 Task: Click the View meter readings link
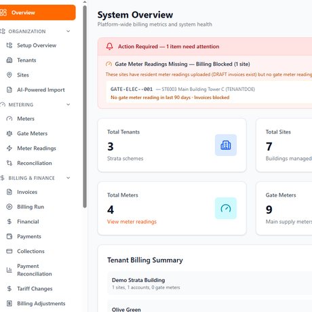pos(132,222)
